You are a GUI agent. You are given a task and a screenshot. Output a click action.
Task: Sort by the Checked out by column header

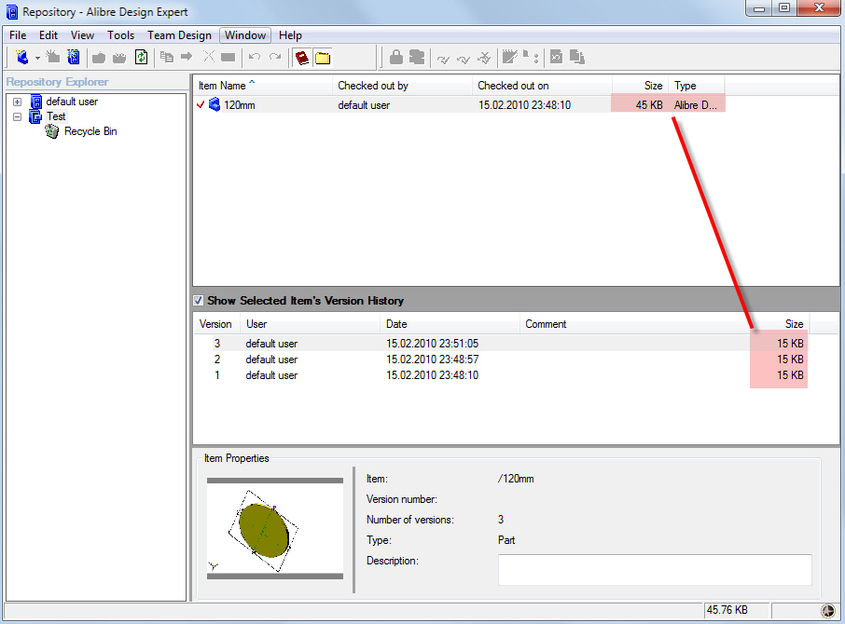pyautogui.click(x=402, y=86)
